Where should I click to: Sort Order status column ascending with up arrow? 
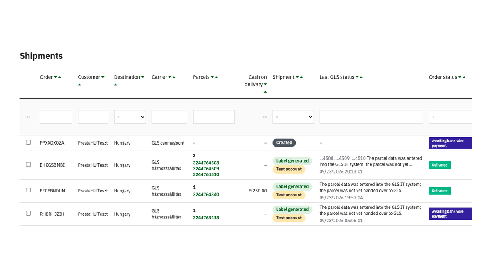(x=464, y=77)
